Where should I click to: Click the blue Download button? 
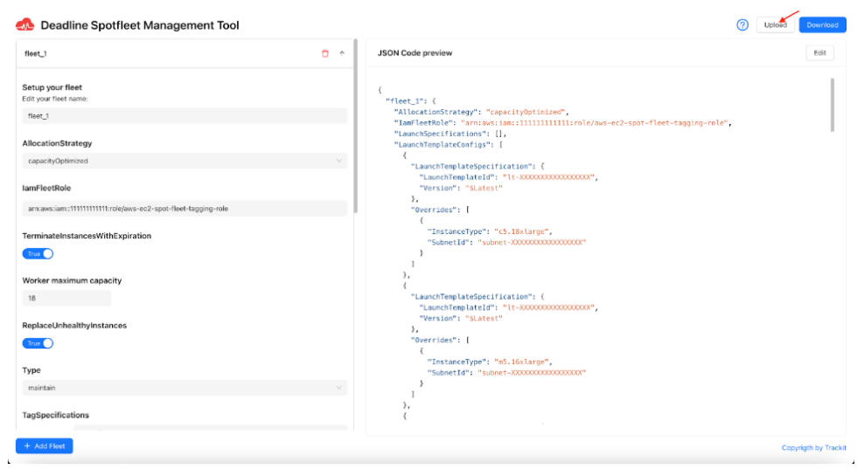click(822, 25)
